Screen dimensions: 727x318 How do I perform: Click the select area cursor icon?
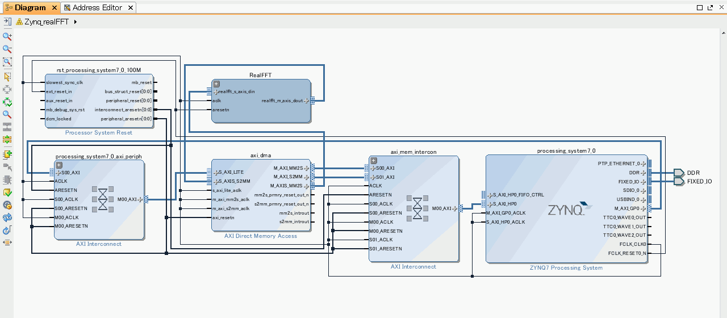pyautogui.click(x=7, y=76)
